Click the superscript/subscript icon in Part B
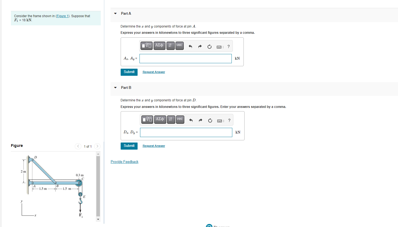This screenshot has height=227, width=398. [171, 119]
